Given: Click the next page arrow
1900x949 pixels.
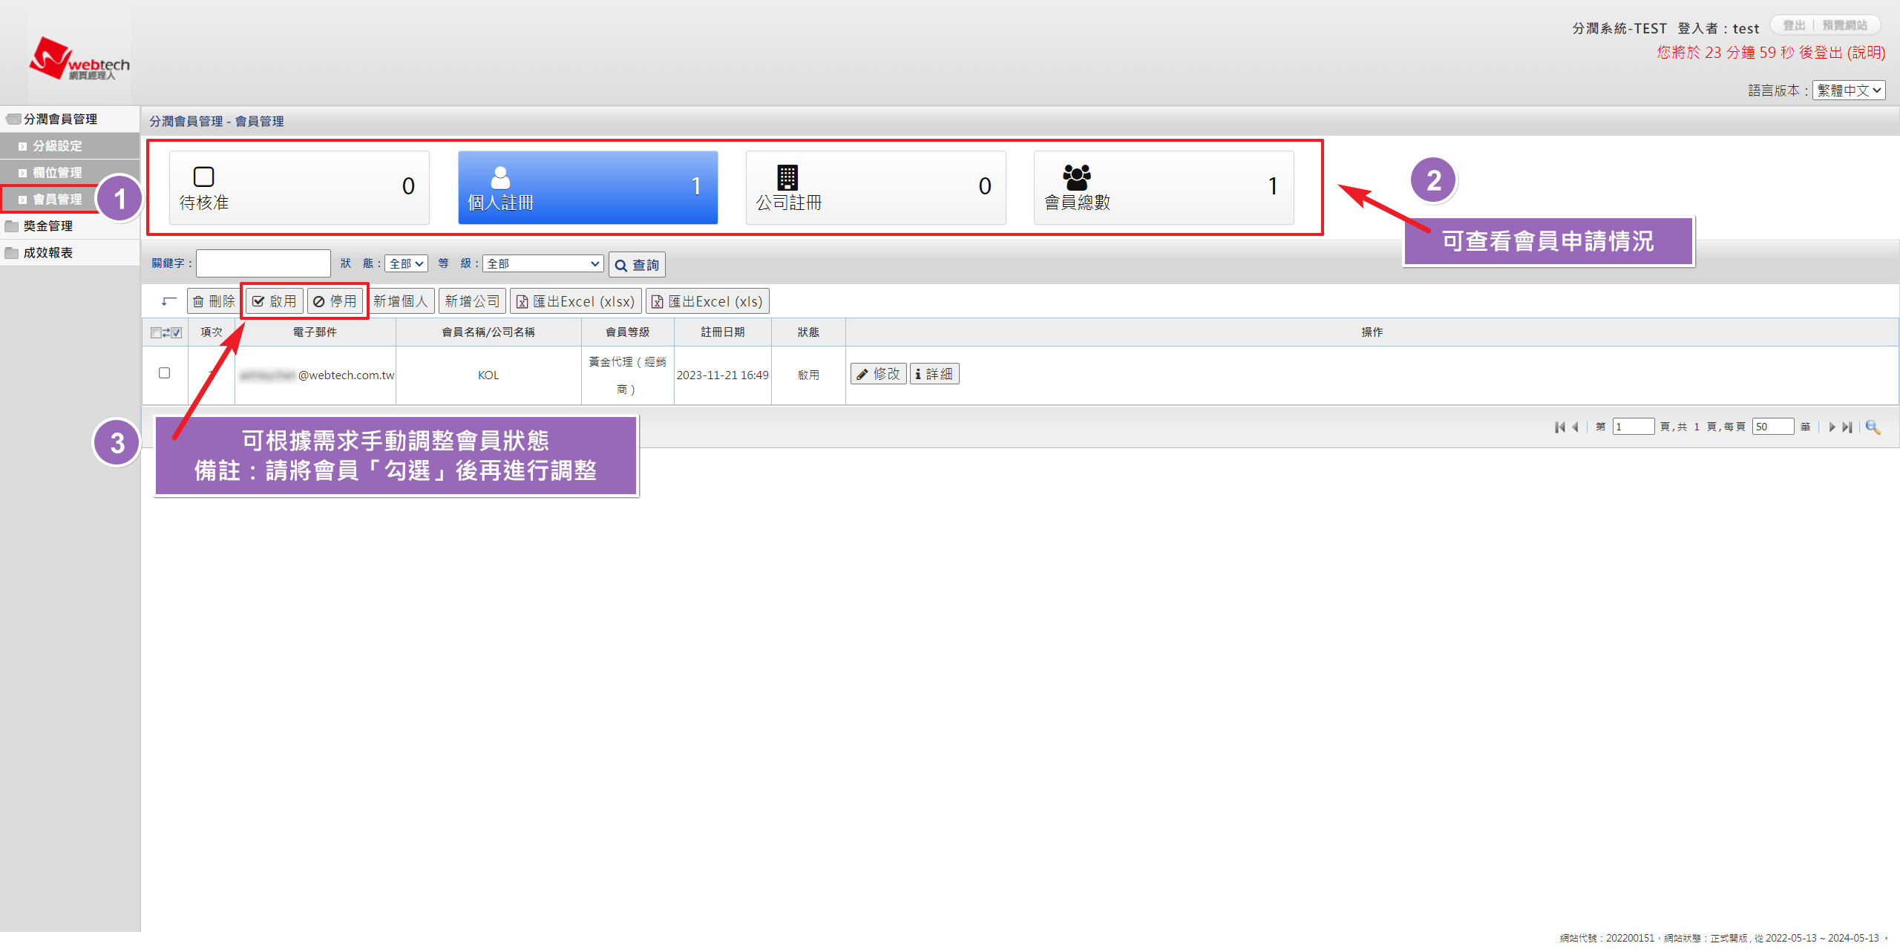Looking at the screenshot, I should point(1832,427).
